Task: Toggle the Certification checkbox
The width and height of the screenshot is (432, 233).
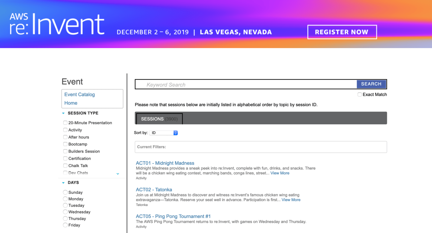Action: click(x=65, y=158)
